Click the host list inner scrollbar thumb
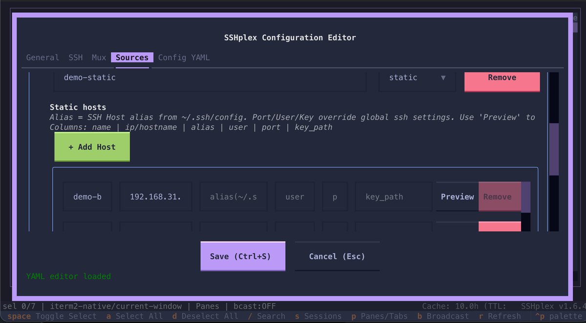The height and width of the screenshot is (323, 586). click(525, 197)
